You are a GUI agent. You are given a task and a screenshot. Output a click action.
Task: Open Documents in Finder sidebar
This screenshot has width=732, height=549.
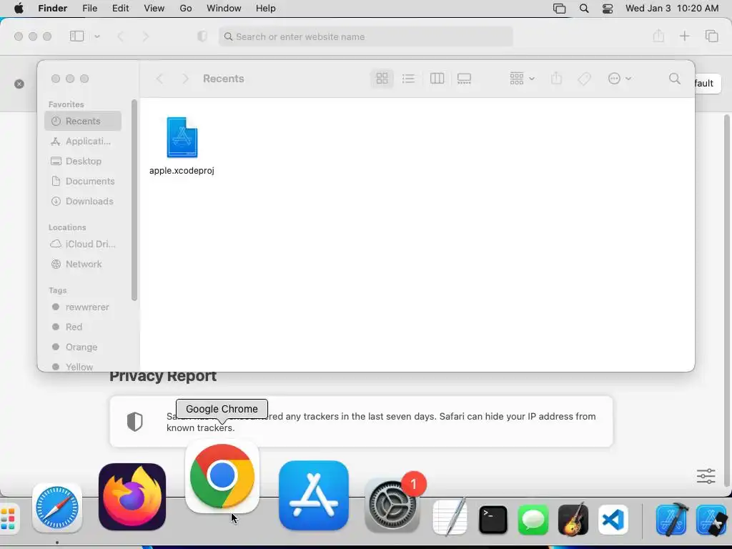click(83, 181)
